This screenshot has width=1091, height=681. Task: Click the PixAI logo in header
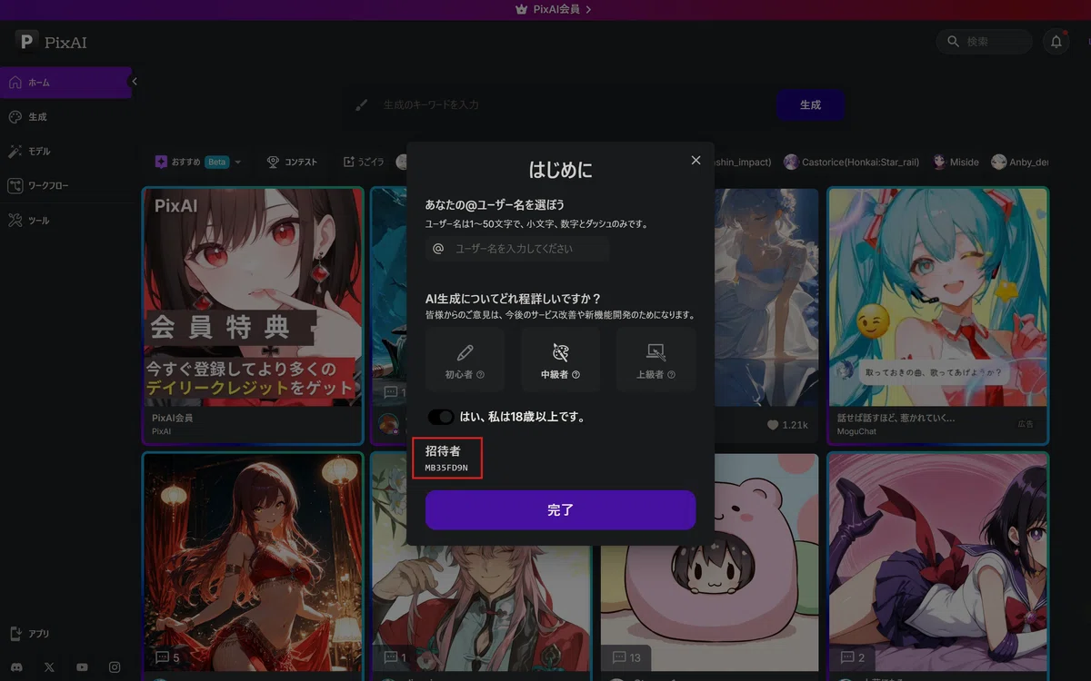pyautogui.click(x=52, y=42)
